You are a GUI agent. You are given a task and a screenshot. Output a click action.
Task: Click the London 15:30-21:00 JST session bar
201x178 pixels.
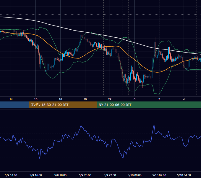point(63,105)
